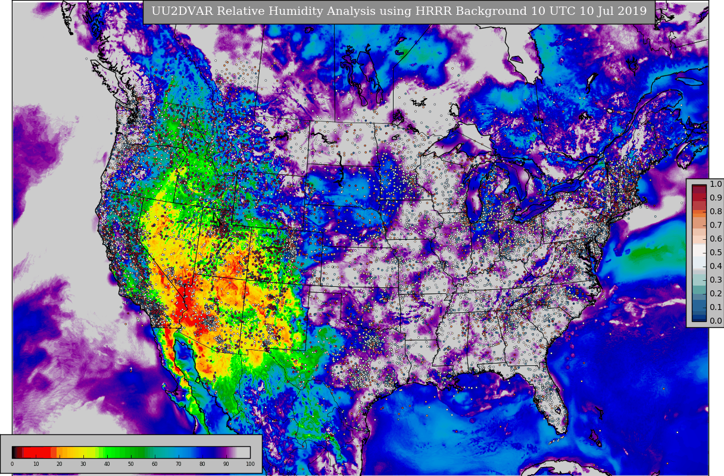The height and width of the screenshot is (476, 724).
Task: Click the 0.6 label on vertical colorbar
Action: 716,239
